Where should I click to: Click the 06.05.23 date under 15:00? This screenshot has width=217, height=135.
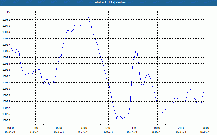click(132, 132)
